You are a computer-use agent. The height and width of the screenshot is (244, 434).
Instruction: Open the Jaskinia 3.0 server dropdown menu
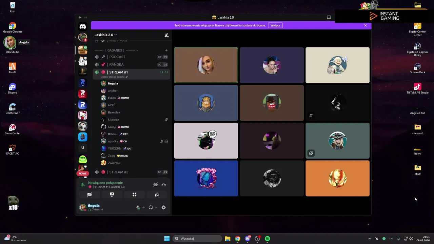click(x=106, y=35)
